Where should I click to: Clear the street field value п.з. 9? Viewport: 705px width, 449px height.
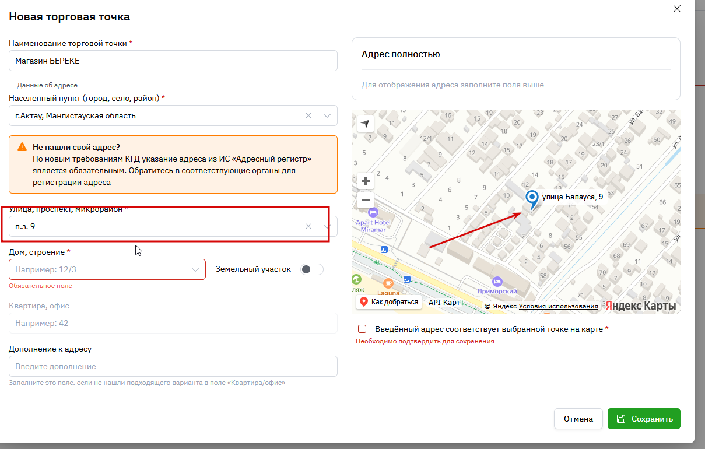point(308,226)
